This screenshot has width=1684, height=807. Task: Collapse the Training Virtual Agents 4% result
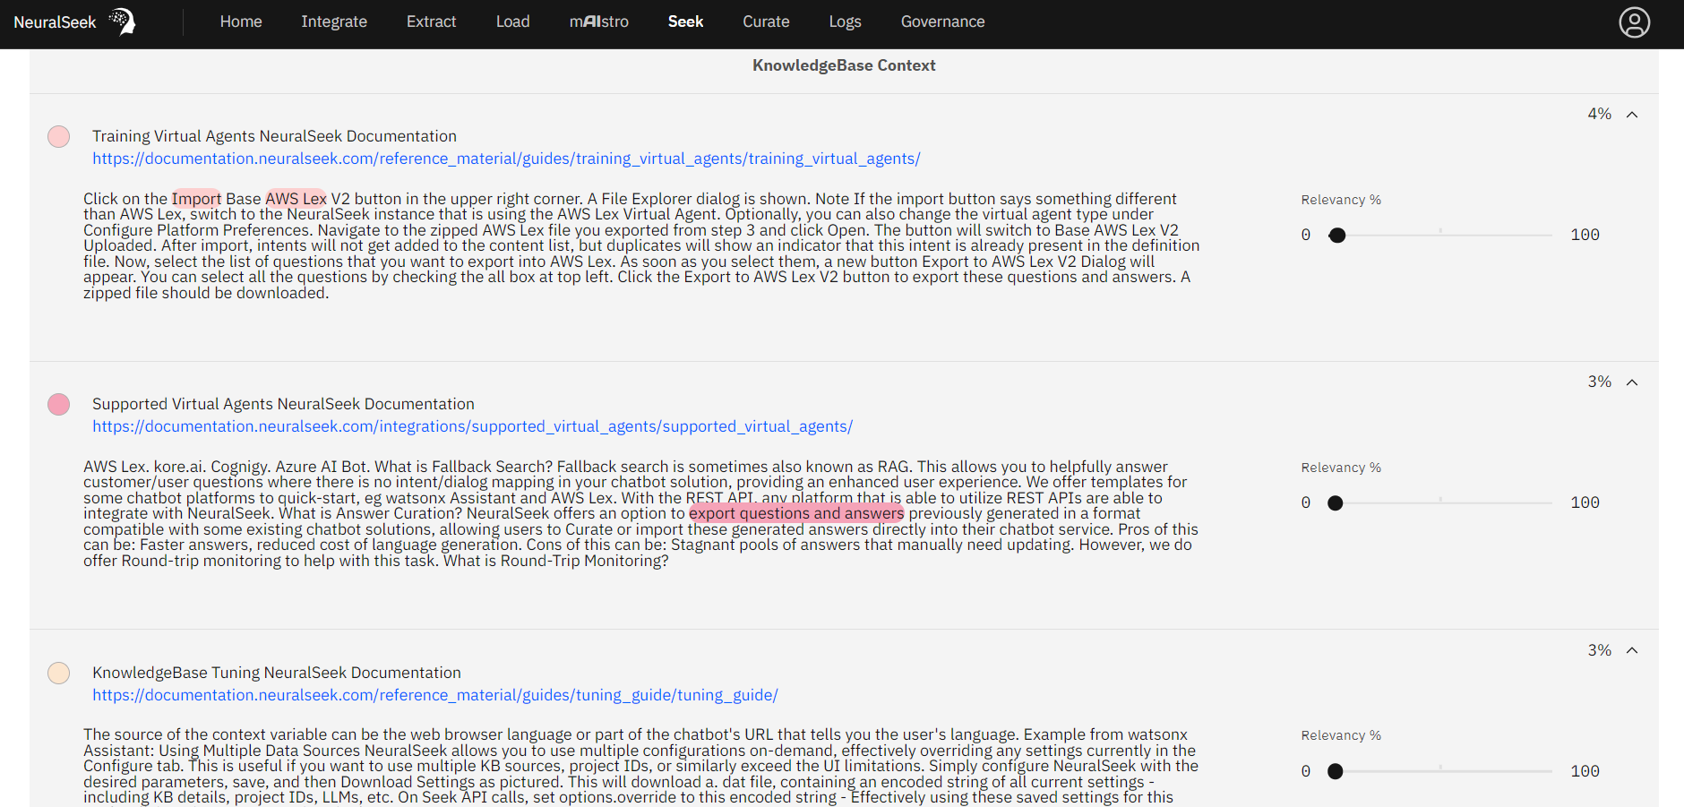pyautogui.click(x=1632, y=115)
